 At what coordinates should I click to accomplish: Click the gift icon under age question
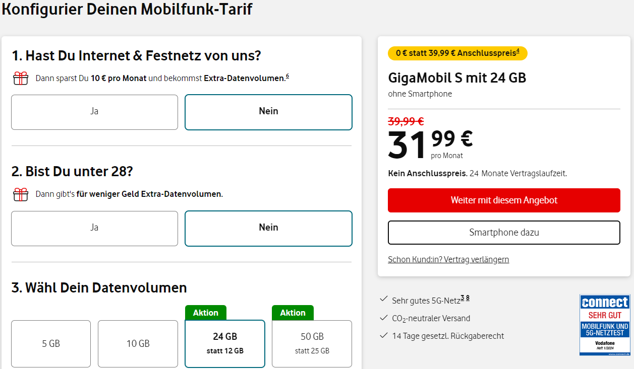pos(21,194)
